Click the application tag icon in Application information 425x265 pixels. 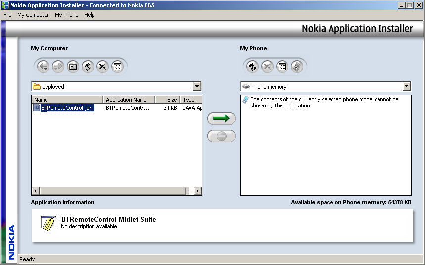(49, 223)
